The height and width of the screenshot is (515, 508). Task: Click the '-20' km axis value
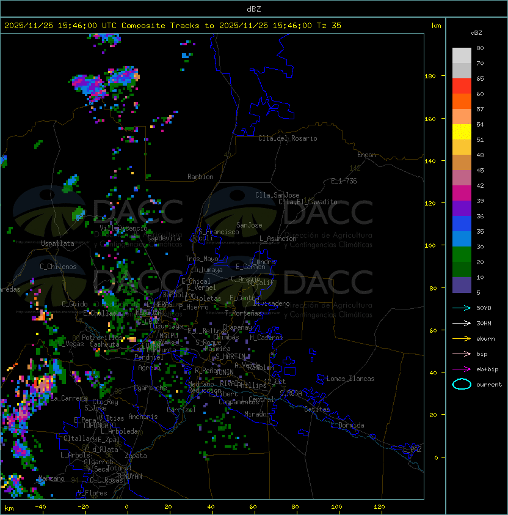click(82, 507)
